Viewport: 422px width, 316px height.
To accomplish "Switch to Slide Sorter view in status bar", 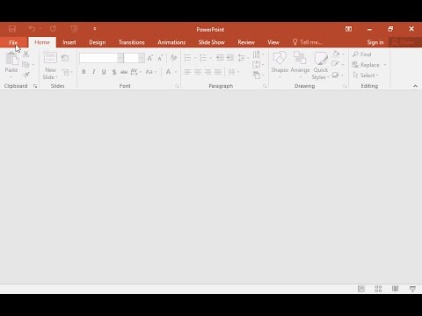I will pyautogui.click(x=378, y=289).
